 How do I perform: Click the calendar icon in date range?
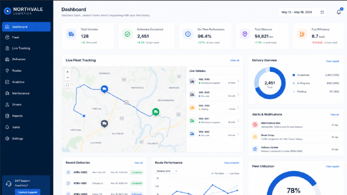(x=322, y=12)
